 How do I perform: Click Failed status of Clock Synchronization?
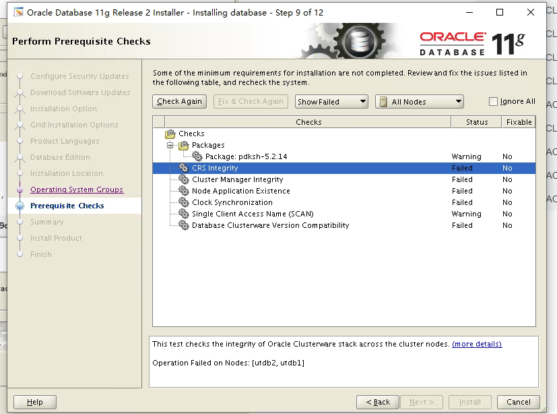point(462,202)
